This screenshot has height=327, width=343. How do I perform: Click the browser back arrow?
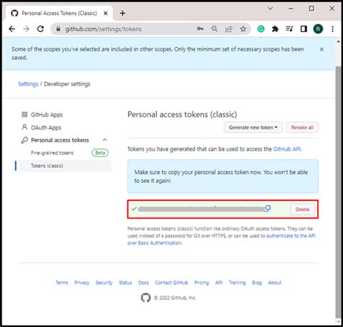[x=12, y=29]
